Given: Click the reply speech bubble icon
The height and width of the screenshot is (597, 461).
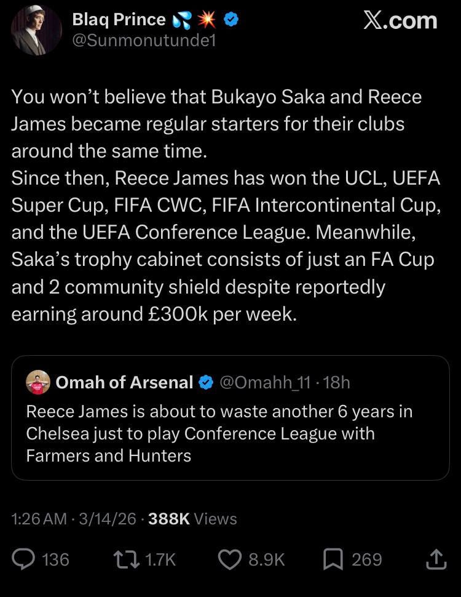Looking at the screenshot, I should [25, 559].
